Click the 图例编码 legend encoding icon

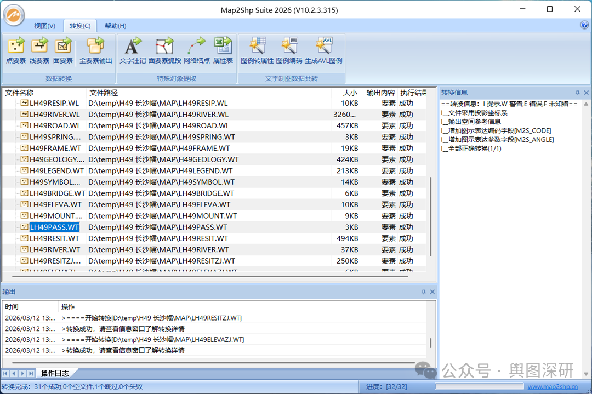coord(289,50)
